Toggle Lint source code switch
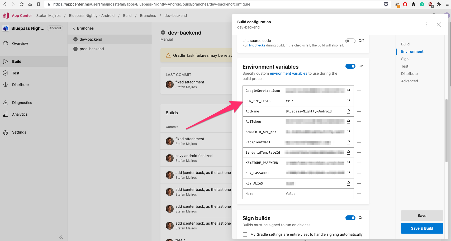Image resolution: width=451 pixels, height=241 pixels. [x=350, y=41]
